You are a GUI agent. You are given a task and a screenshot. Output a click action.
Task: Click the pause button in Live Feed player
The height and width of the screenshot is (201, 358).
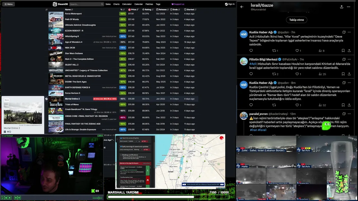click(6, 198)
